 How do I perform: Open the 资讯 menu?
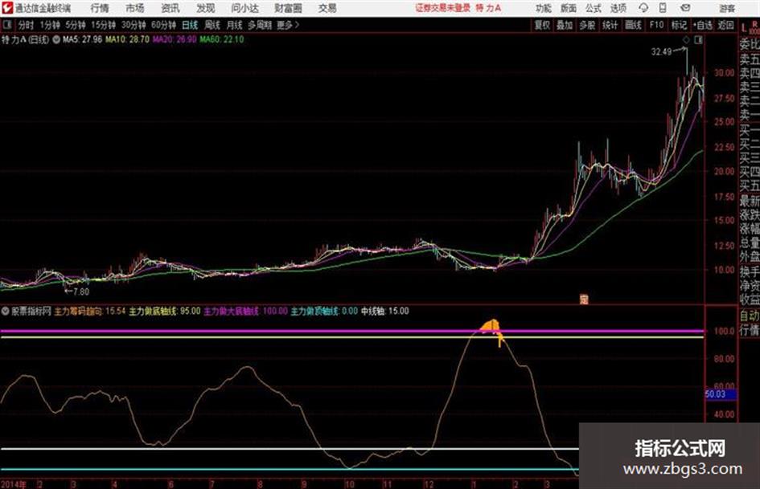[x=170, y=8]
